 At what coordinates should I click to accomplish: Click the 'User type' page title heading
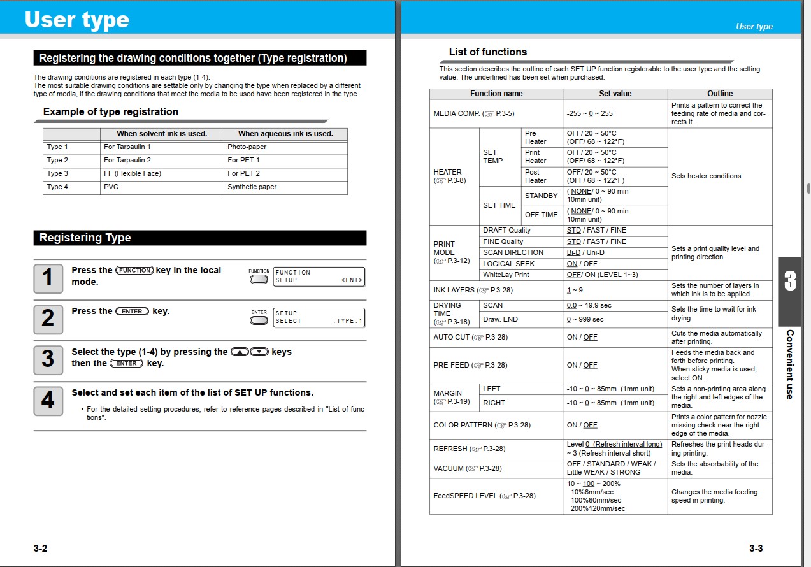click(x=77, y=20)
